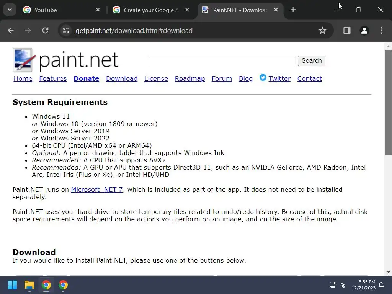
Task: Visit the Forum link
Action: [222, 78]
